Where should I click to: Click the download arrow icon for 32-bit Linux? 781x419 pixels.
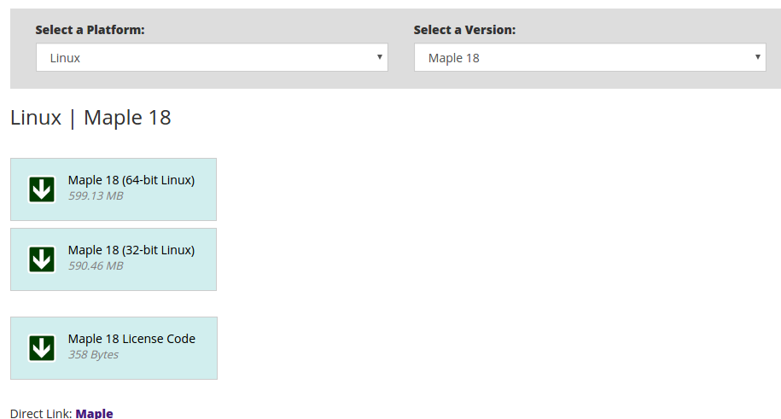(x=42, y=259)
